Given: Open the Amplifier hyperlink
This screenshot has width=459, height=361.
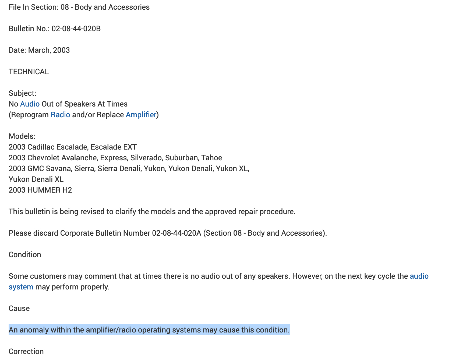Looking at the screenshot, I should (x=141, y=115).
